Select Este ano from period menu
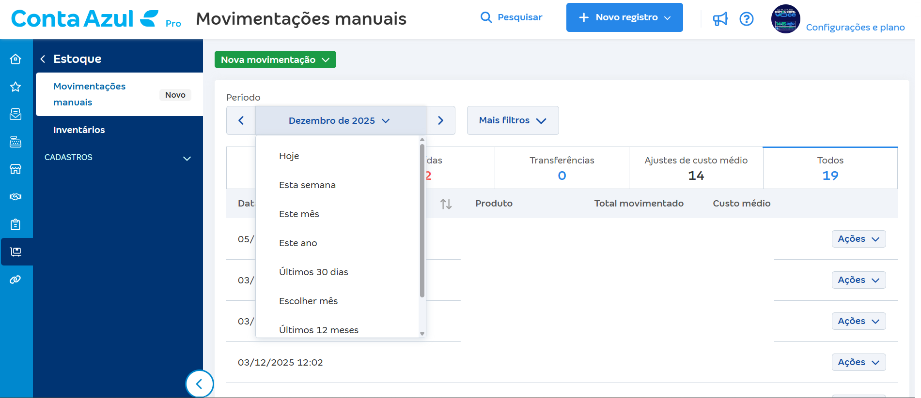This screenshot has height=398, width=921. (x=337, y=243)
